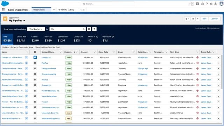Toggle important flag for Tyconet row
This screenshot has width=224, height=126.
pyautogui.click(x=35, y=102)
